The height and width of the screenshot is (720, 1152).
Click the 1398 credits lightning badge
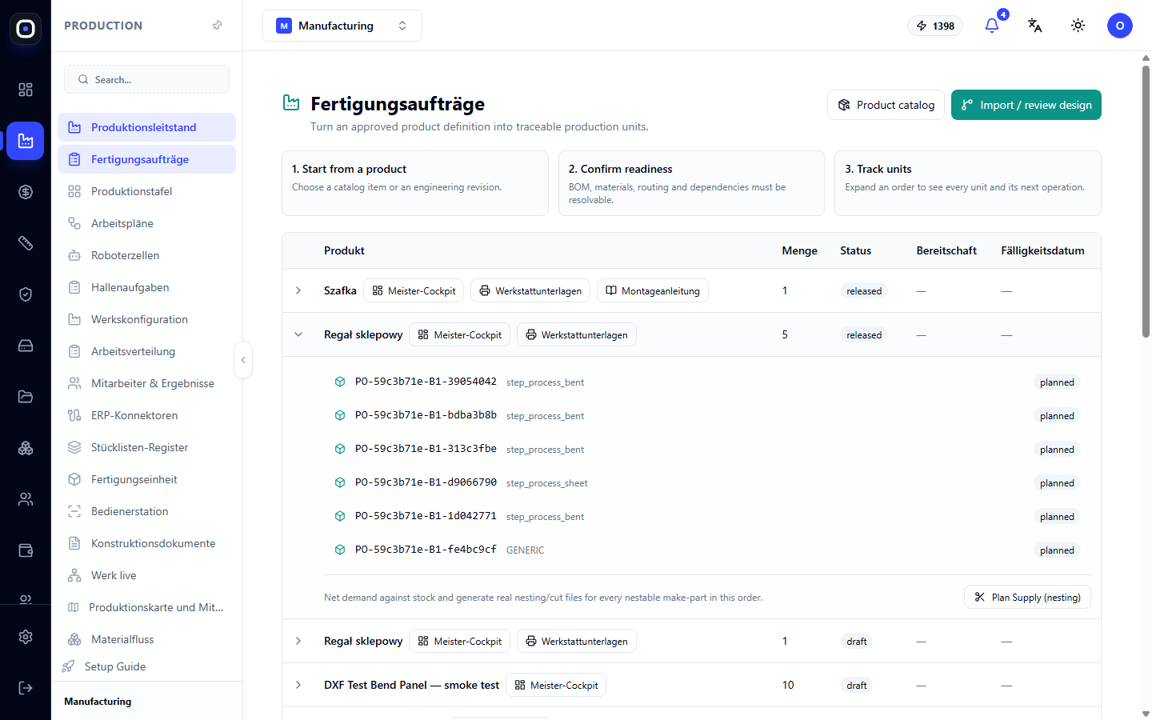coord(935,26)
